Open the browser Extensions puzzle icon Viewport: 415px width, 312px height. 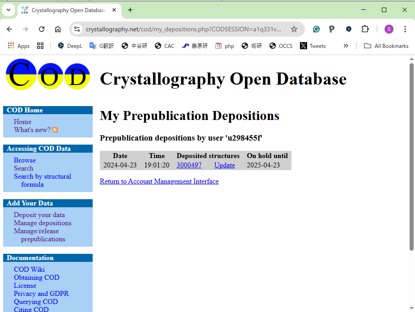[365, 29]
